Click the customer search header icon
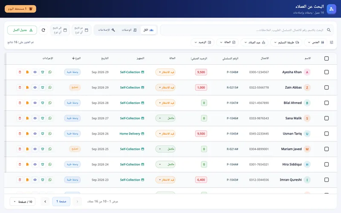The width and height of the screenshot is (341, 213). point(331,9)
